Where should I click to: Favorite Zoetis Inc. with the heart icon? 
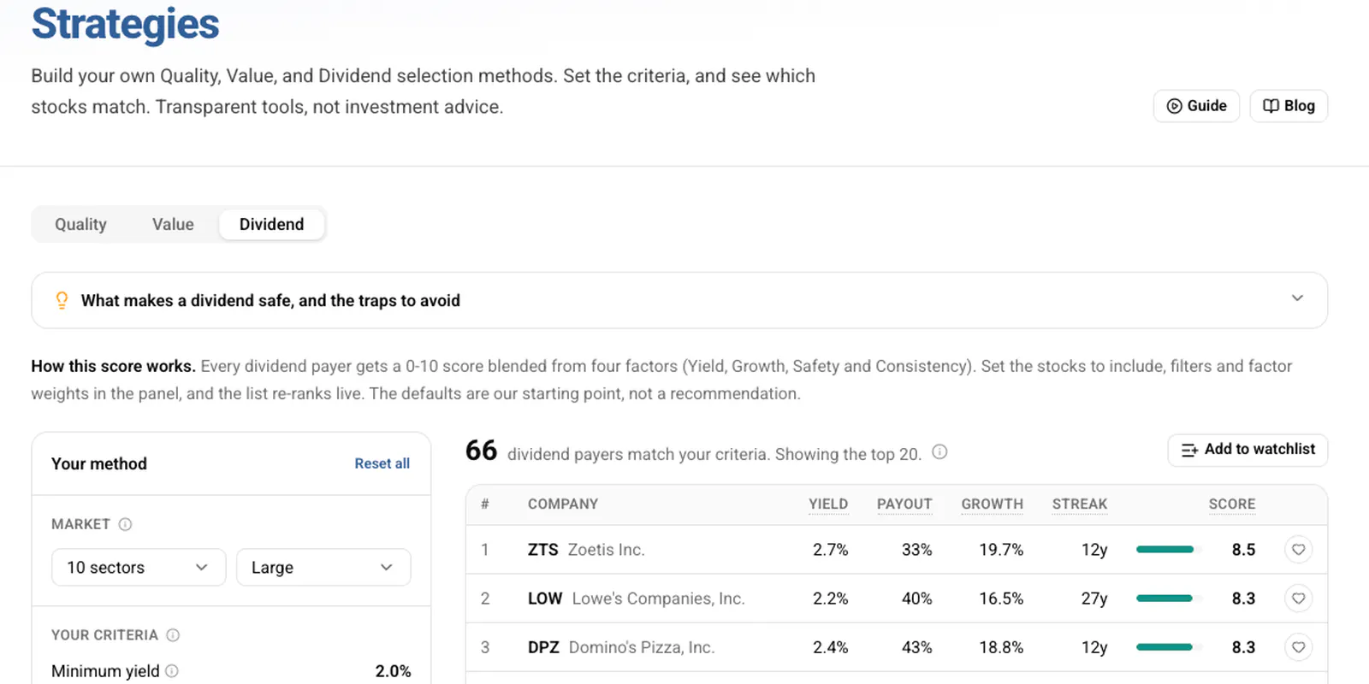(x=1298, y=550)
